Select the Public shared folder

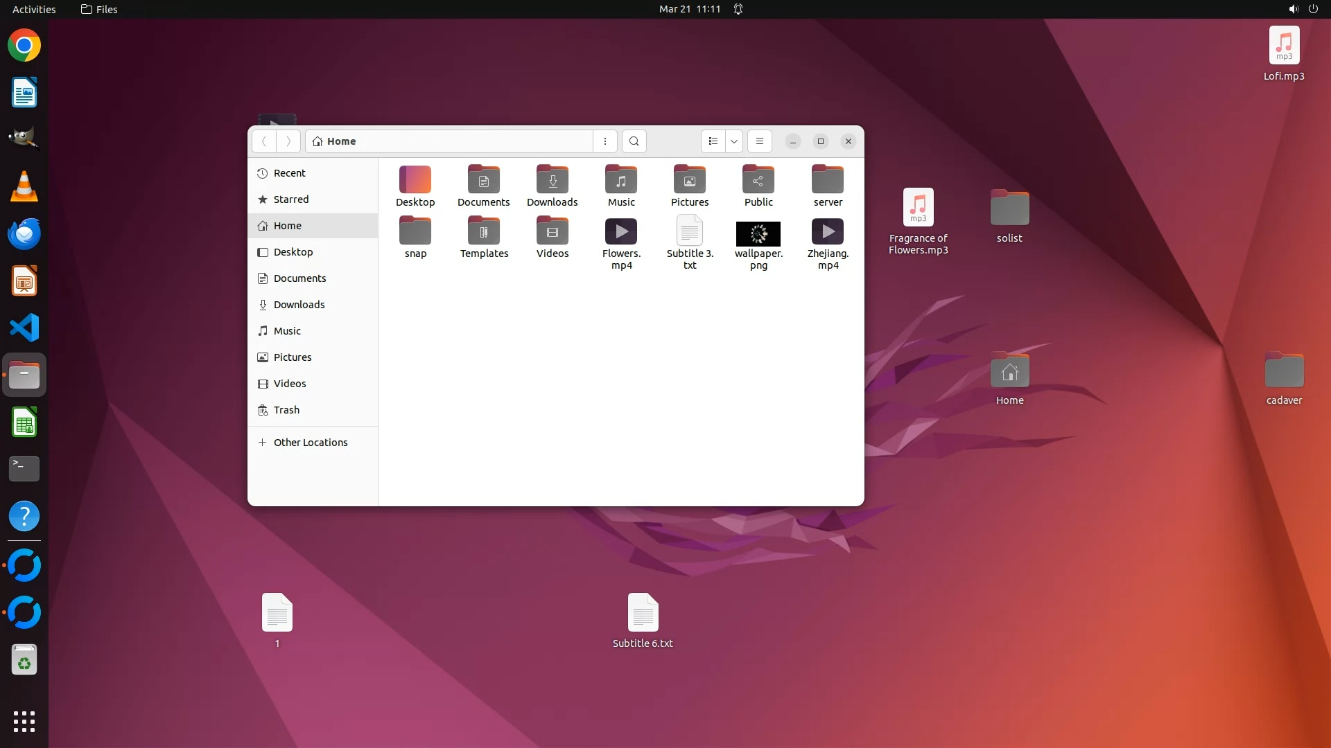click(x=758, y=181)
